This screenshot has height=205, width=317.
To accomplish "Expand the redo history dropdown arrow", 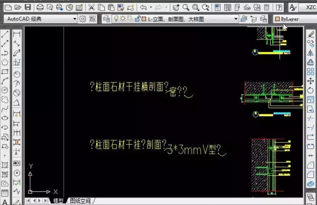I will 166,8.
